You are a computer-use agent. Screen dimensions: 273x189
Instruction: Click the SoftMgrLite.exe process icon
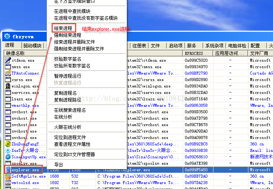(8, 176)
